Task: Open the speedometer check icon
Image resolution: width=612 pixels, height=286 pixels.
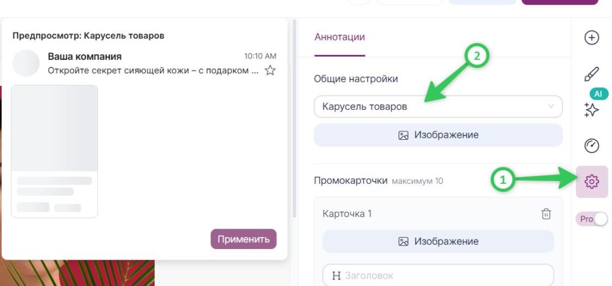Action: click(592, 146)
